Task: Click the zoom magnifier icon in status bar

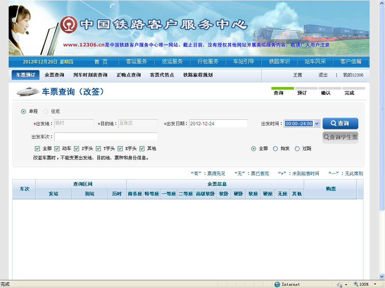Action: (356, 284)
